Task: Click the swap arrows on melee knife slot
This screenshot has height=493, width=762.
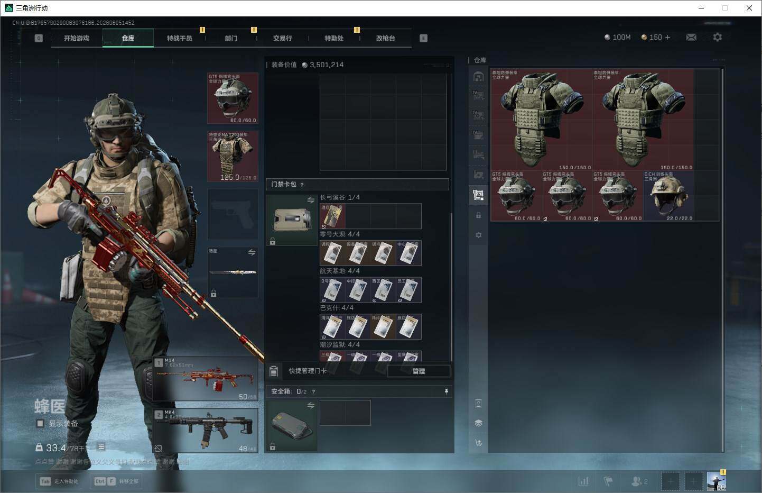Action: [x=252, y=252]
